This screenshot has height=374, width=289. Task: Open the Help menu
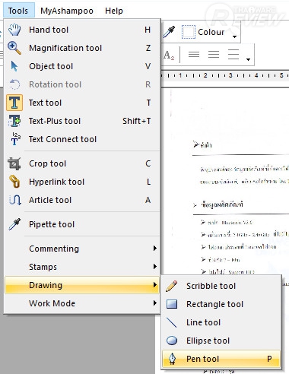point(114,11)
